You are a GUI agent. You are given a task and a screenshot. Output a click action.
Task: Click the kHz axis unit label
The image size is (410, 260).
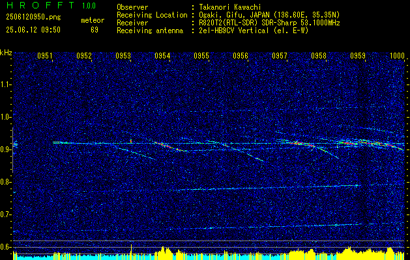[x=6, y=53]
